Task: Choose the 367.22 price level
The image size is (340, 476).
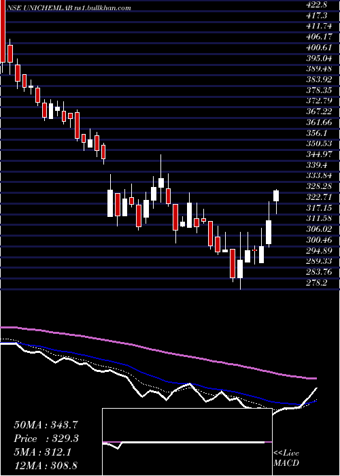Action: tap(320, 111)
